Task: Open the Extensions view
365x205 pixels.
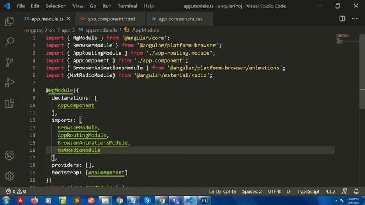Action: click(x=9, y=103)
